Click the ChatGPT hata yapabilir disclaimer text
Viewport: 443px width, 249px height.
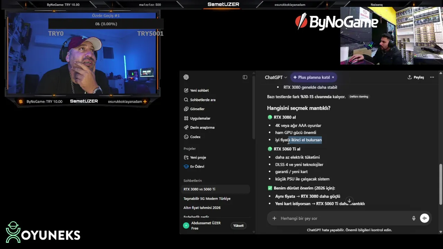coord(349,230)
